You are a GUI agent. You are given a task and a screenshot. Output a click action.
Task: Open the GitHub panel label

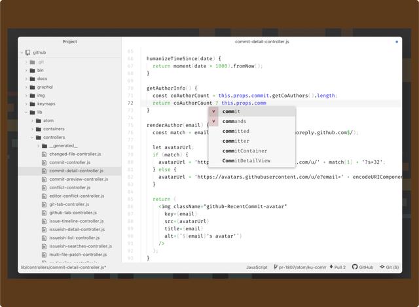(366, 267)
